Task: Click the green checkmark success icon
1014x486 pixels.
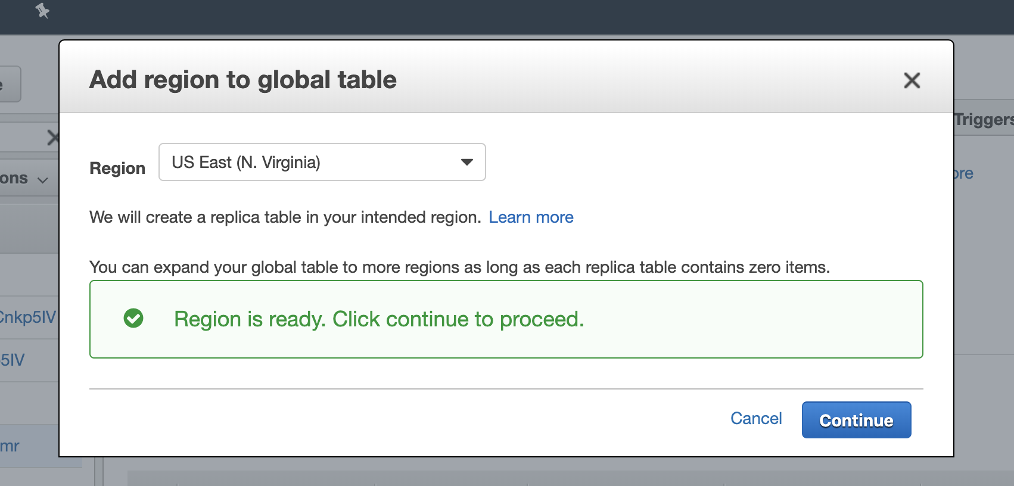Action: click(x=133, y=319)
